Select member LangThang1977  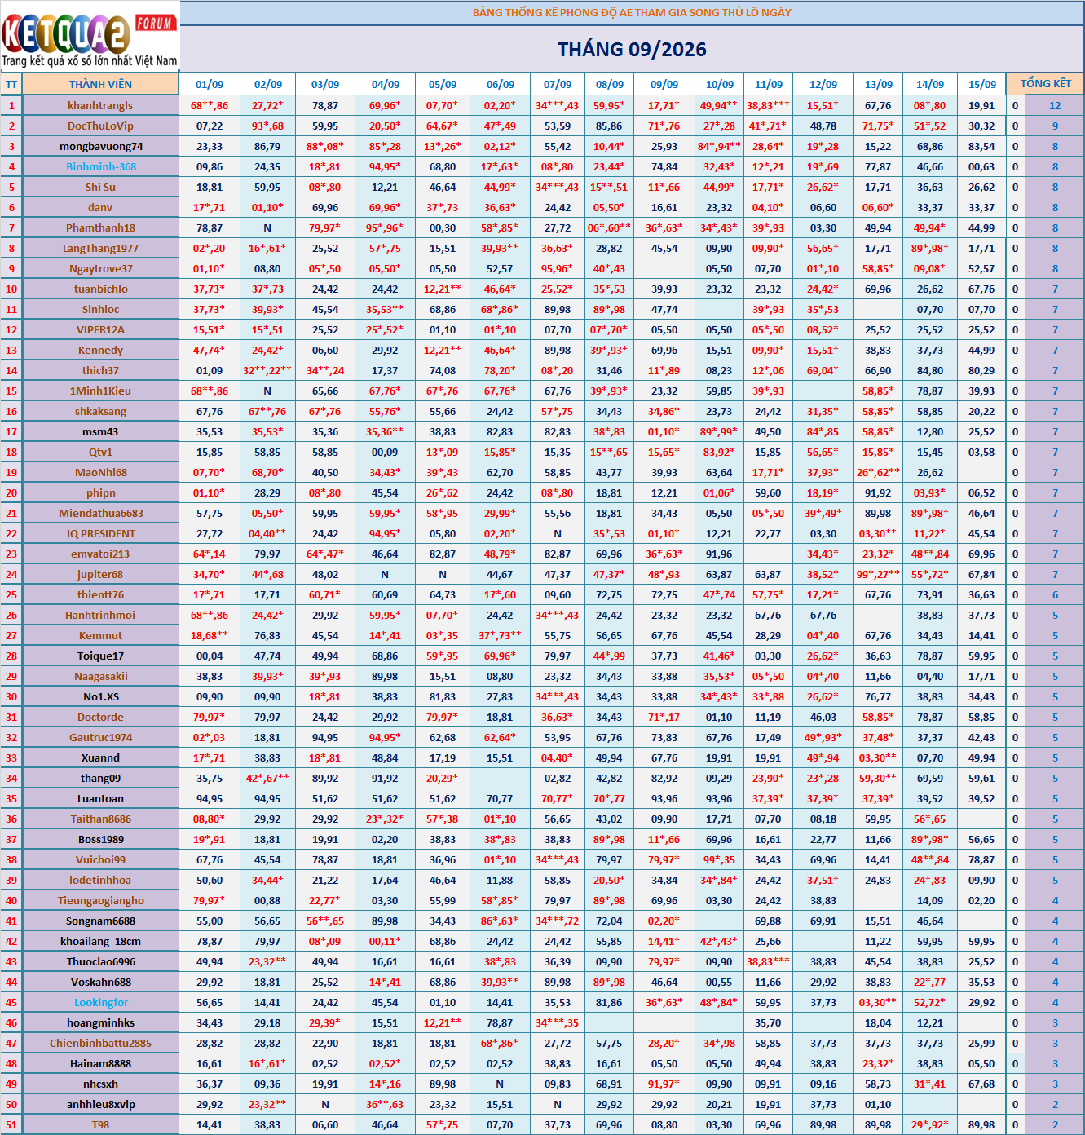click(100, 248)
